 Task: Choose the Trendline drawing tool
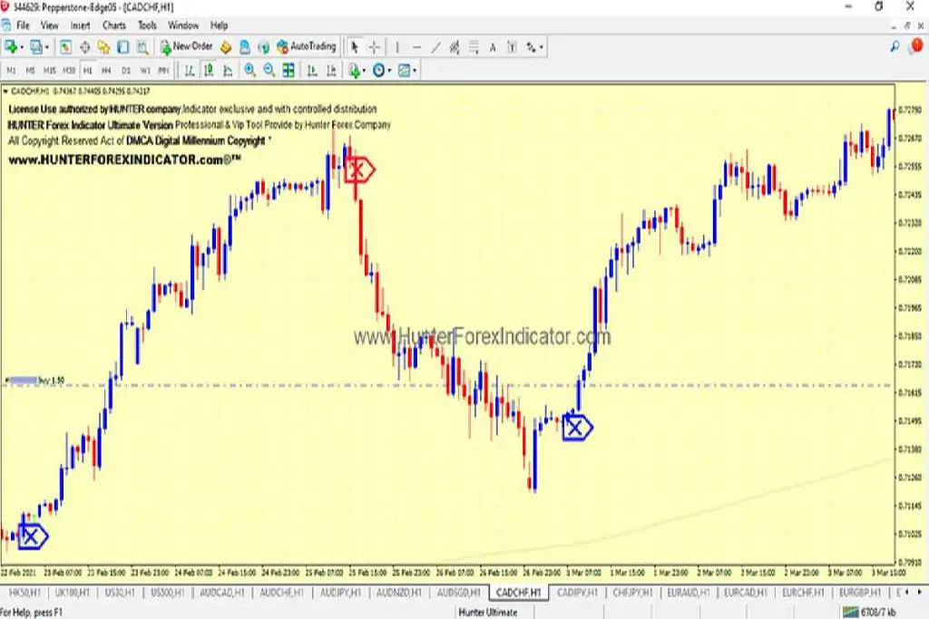coord(435,47)
